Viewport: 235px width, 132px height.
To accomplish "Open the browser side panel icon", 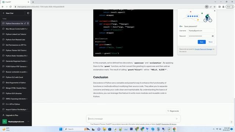I will click(x=219, y=7).
